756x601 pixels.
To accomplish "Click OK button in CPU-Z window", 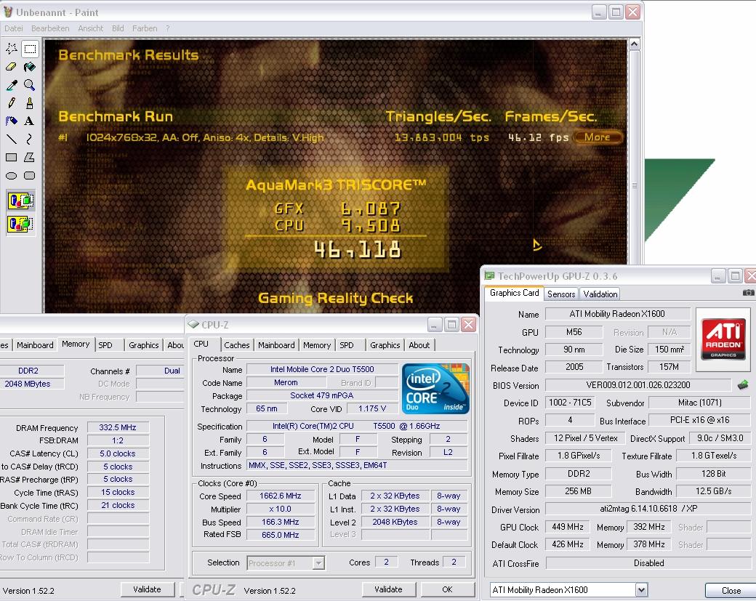I will 447,589.
